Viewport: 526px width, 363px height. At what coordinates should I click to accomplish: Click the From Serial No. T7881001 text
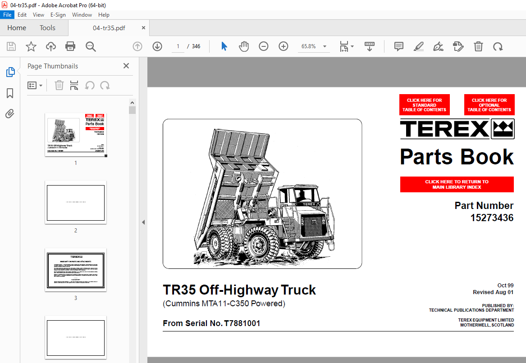pyautogui.click(x=211, y=323)
